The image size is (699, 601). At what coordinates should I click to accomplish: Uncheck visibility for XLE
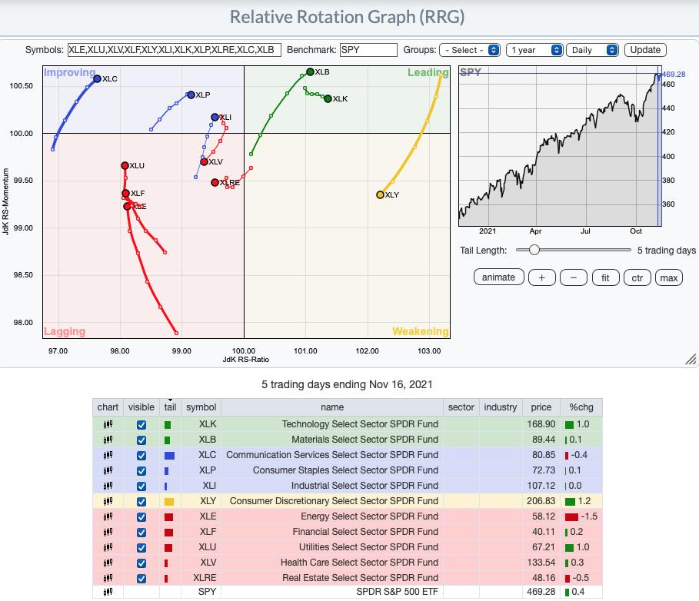(141, 517)
